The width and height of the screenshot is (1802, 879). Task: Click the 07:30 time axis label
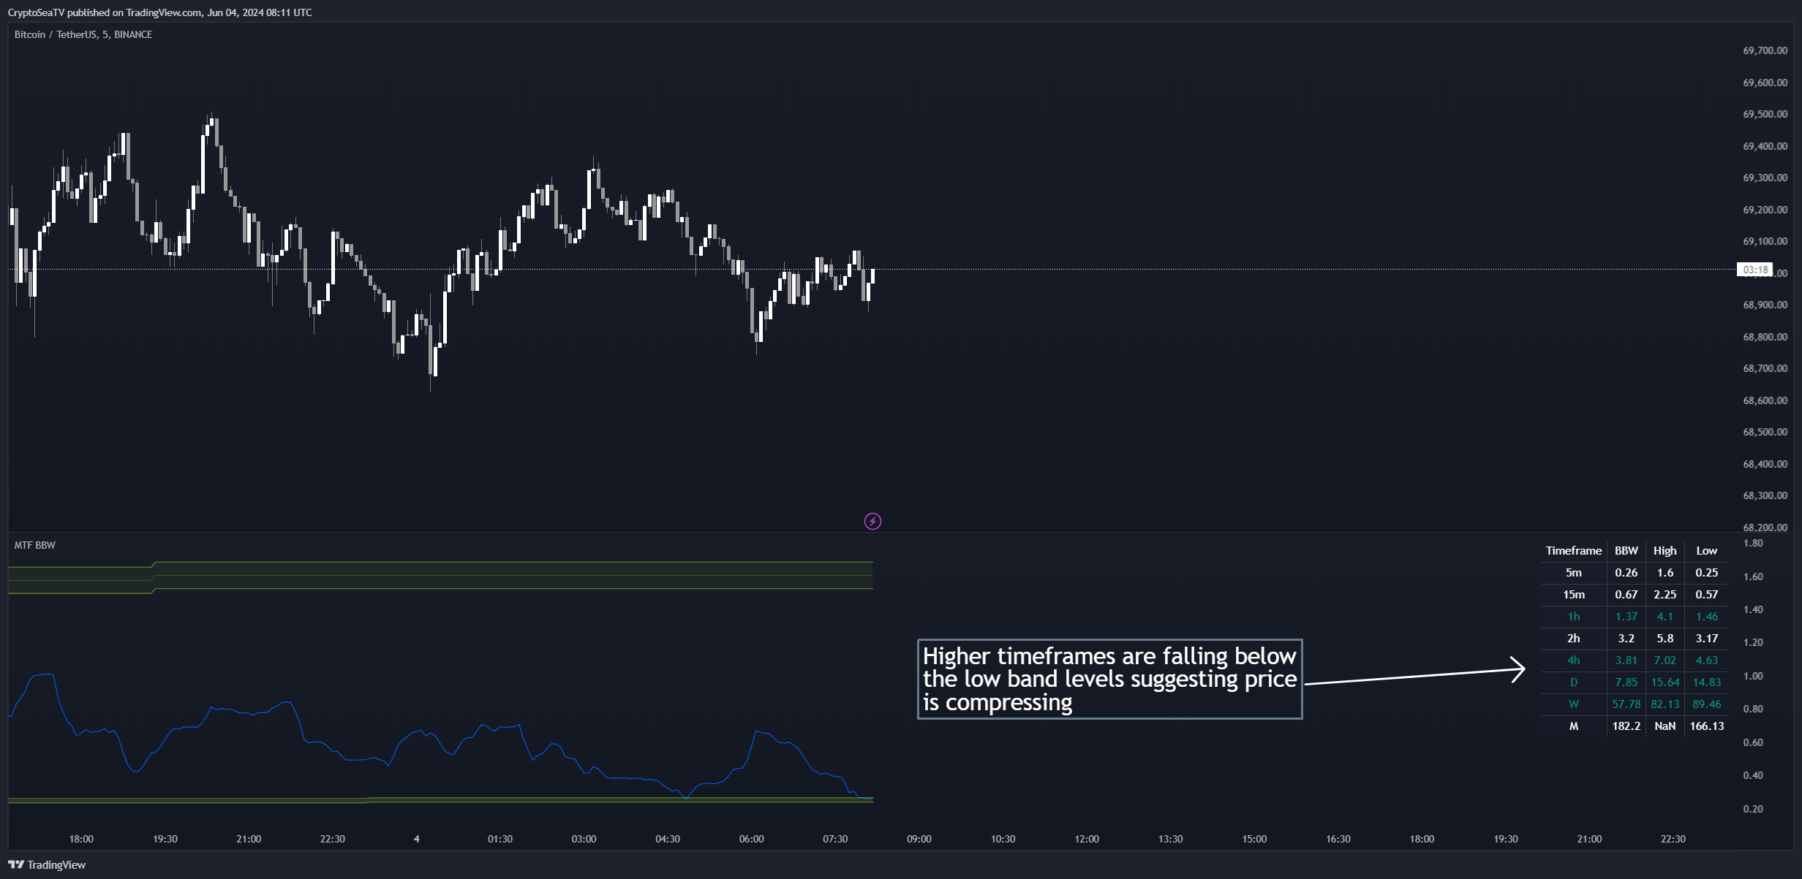[835, 839]
